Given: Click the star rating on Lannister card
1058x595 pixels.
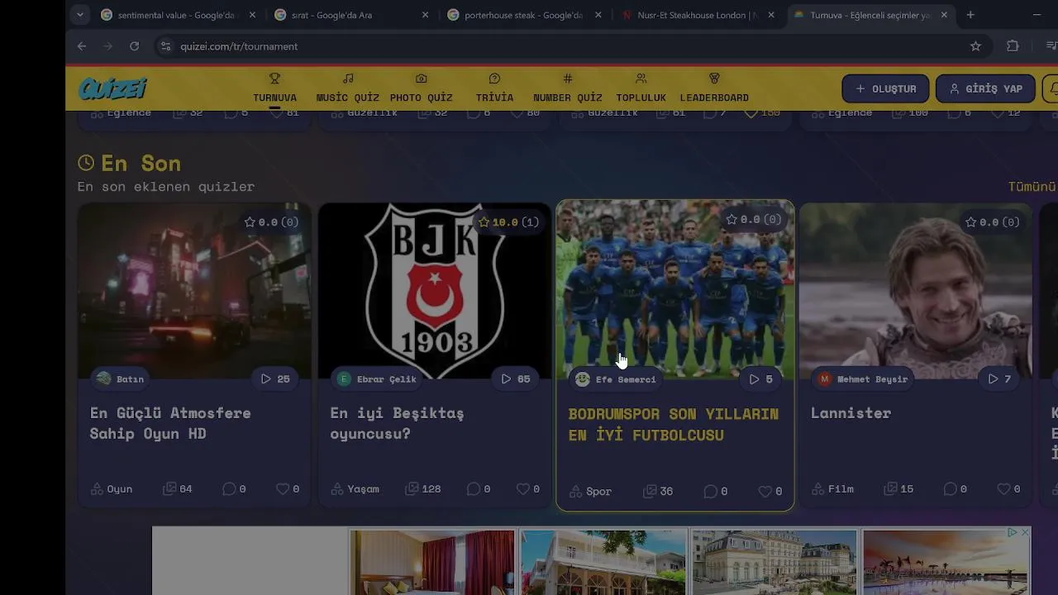Looking at the screenshot, I should [992, 221].
